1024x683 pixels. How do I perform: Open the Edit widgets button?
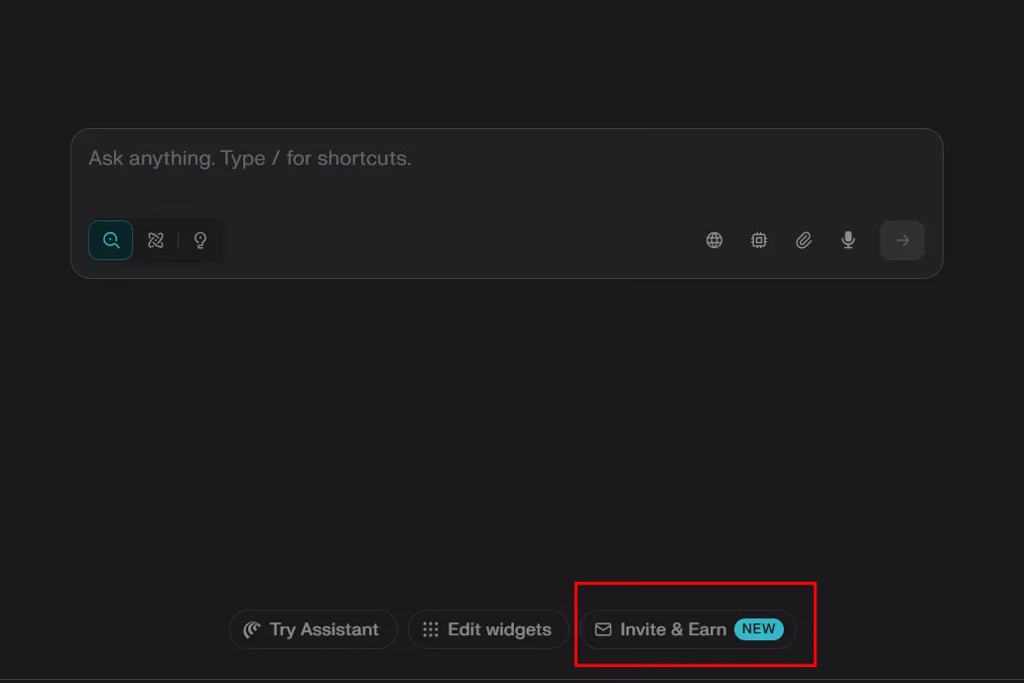click(488, 629)
